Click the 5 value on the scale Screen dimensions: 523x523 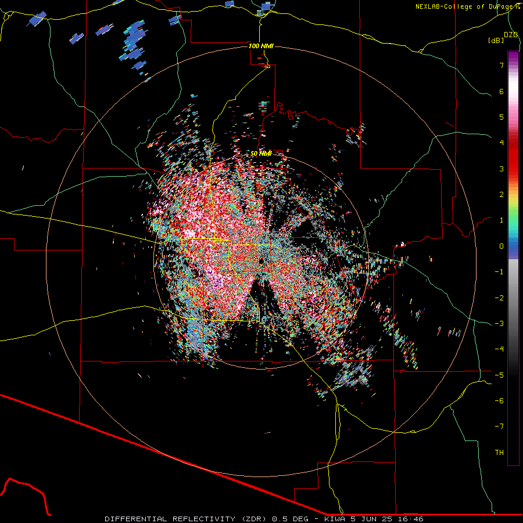[501, 117]
